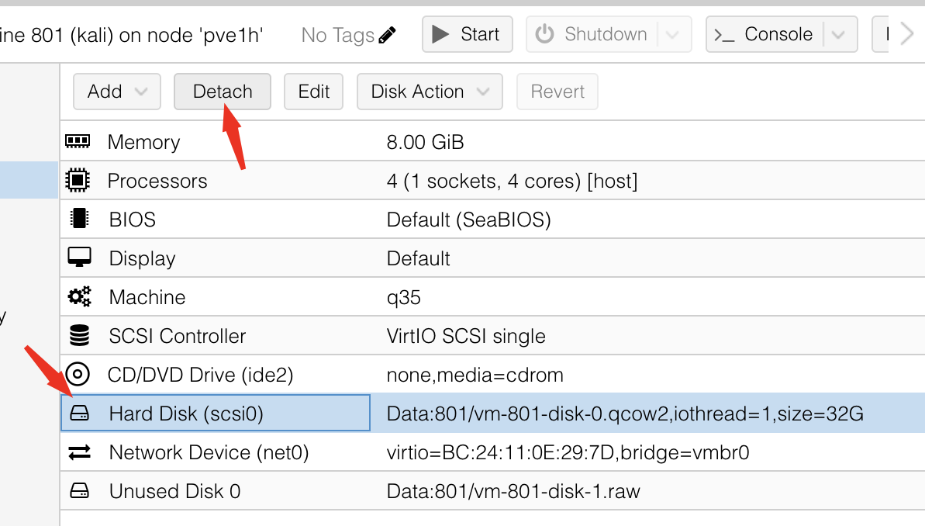This screenshot has width=925, height=526.
Task: Click the Processors CPU chip icon
Action: point(78,181)
